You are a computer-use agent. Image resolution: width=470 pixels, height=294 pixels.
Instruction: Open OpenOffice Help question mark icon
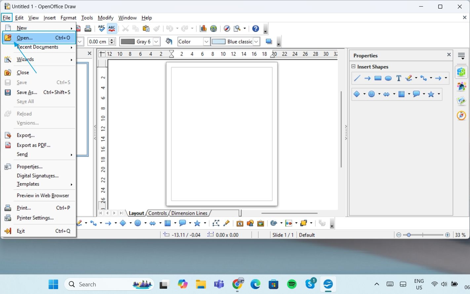[x=255, y=28]
